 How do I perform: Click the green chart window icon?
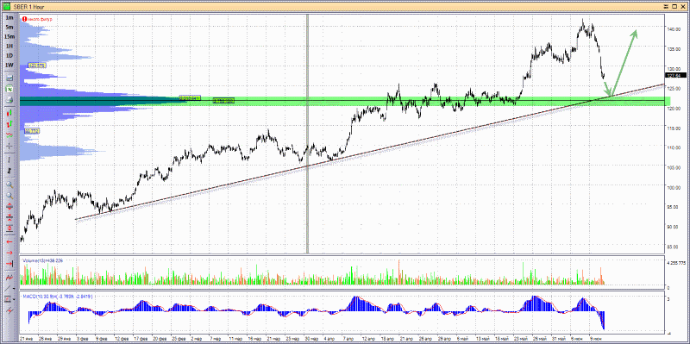click(x=6, y=7)
